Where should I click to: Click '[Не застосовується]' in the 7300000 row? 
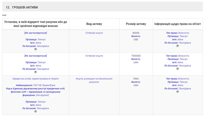[36, 56]
